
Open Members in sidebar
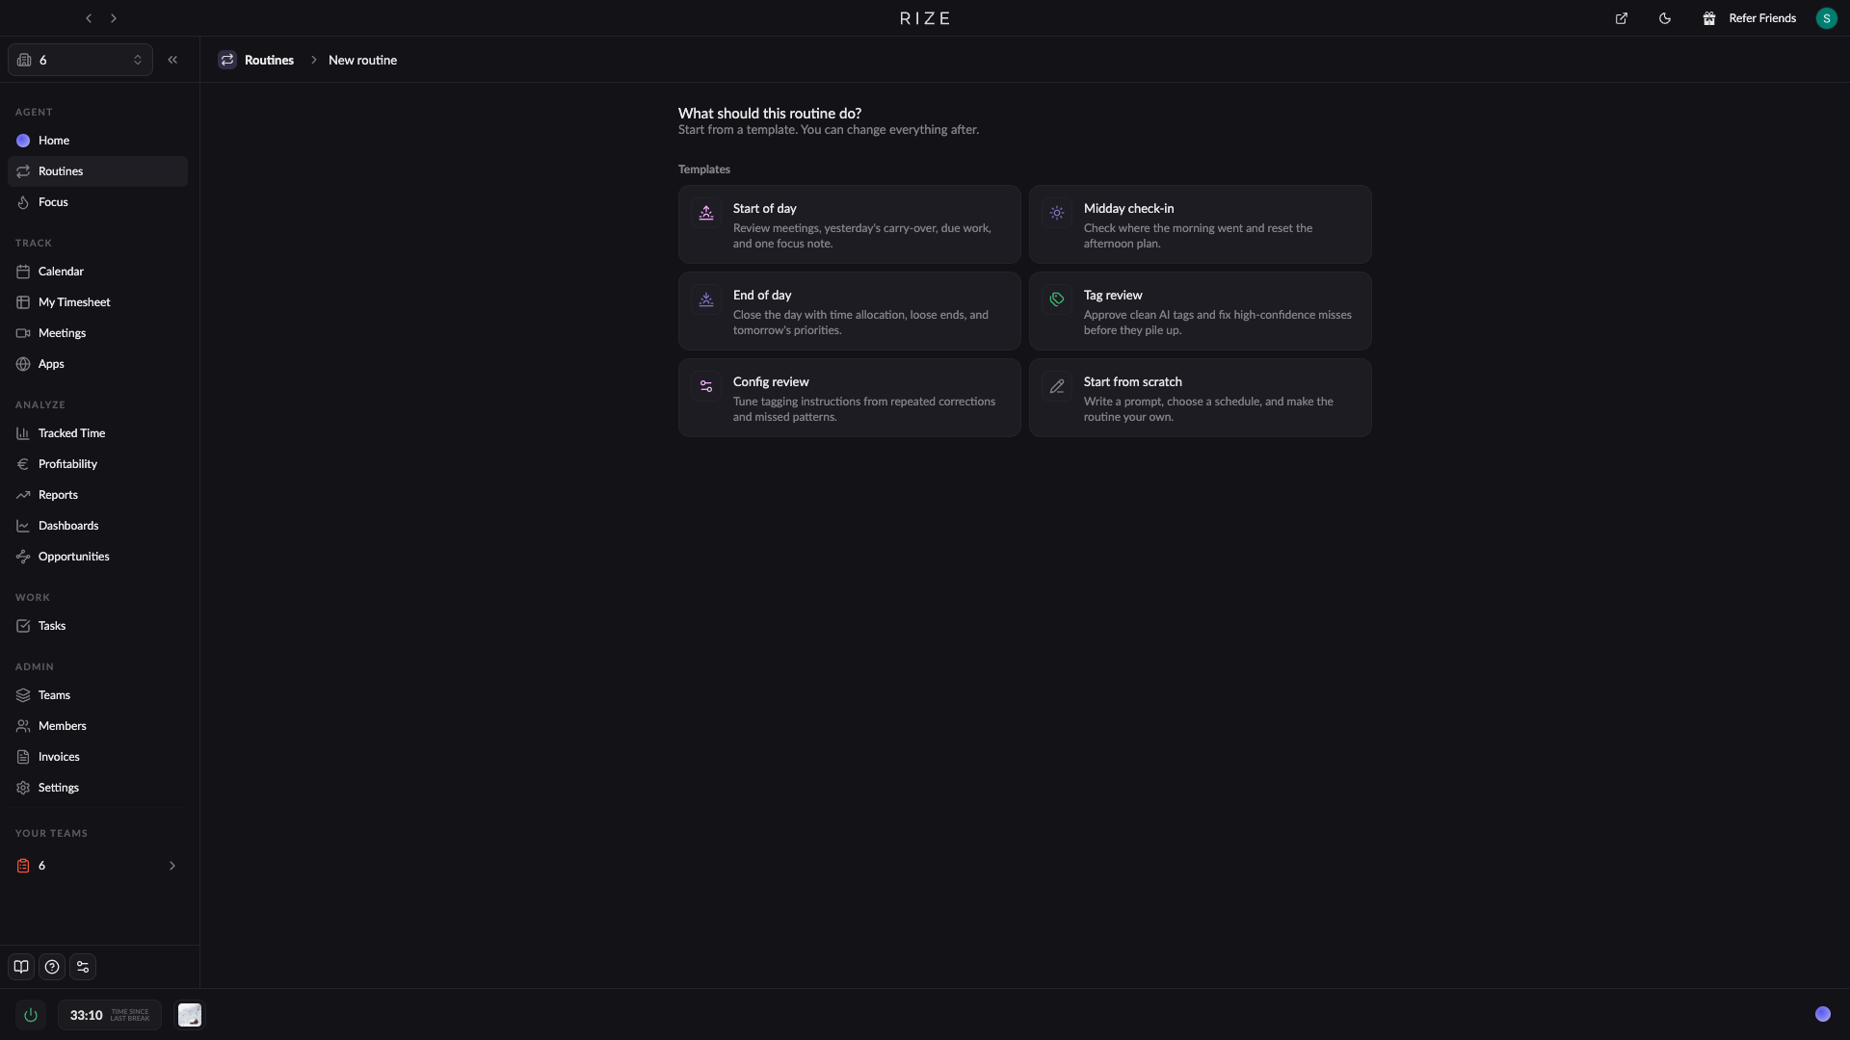pyautogui.click(x=97, y=726)
